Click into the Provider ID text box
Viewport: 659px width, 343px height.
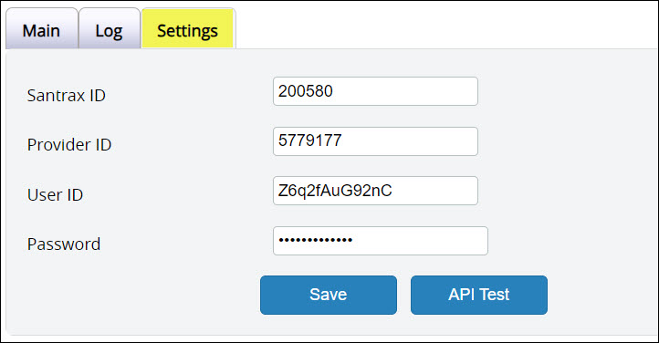pyautogui.click(x=375, y=141)
